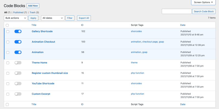Open the Bulk actions dropdown

pos(16,18)
